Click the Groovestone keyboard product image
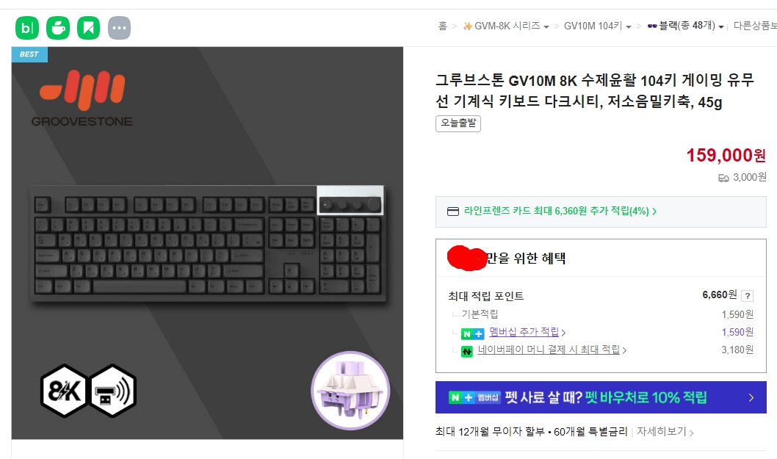 (207, 243)
